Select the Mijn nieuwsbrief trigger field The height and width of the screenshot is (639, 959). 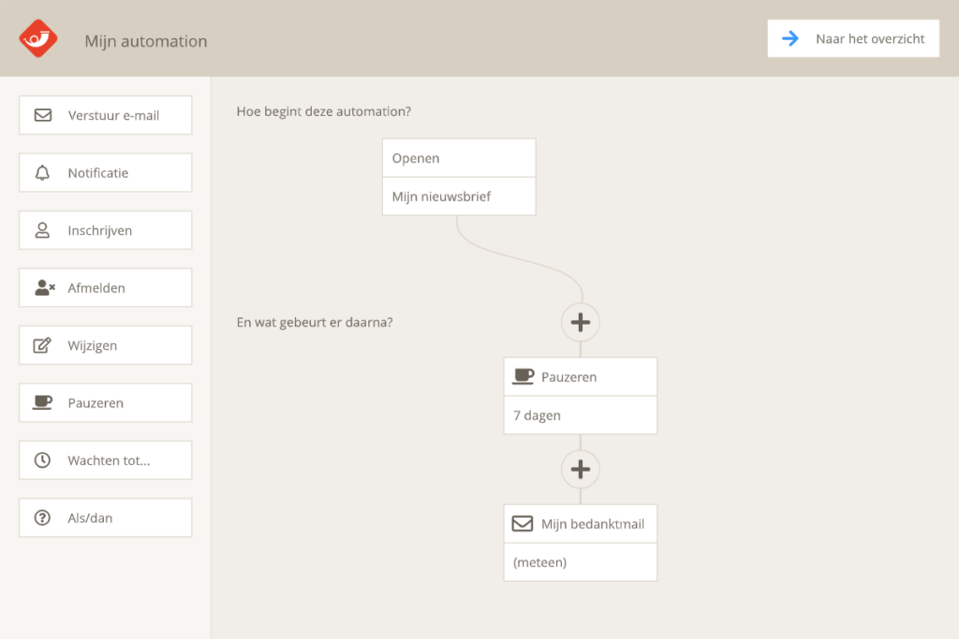[x=459, y=196]
